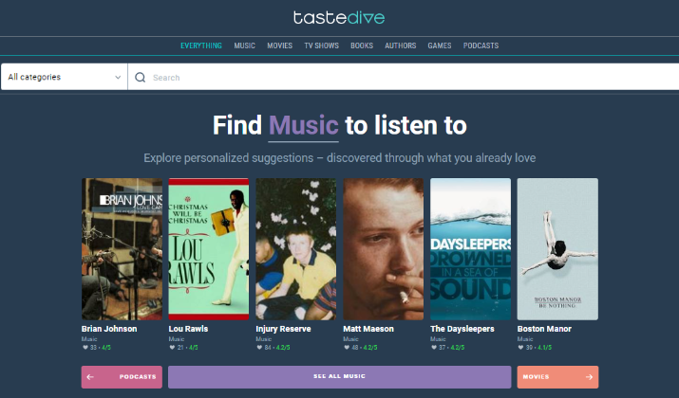
Task: Click the right arrow on Movies button
Action: pyautogui.click(x=589, y=377)
